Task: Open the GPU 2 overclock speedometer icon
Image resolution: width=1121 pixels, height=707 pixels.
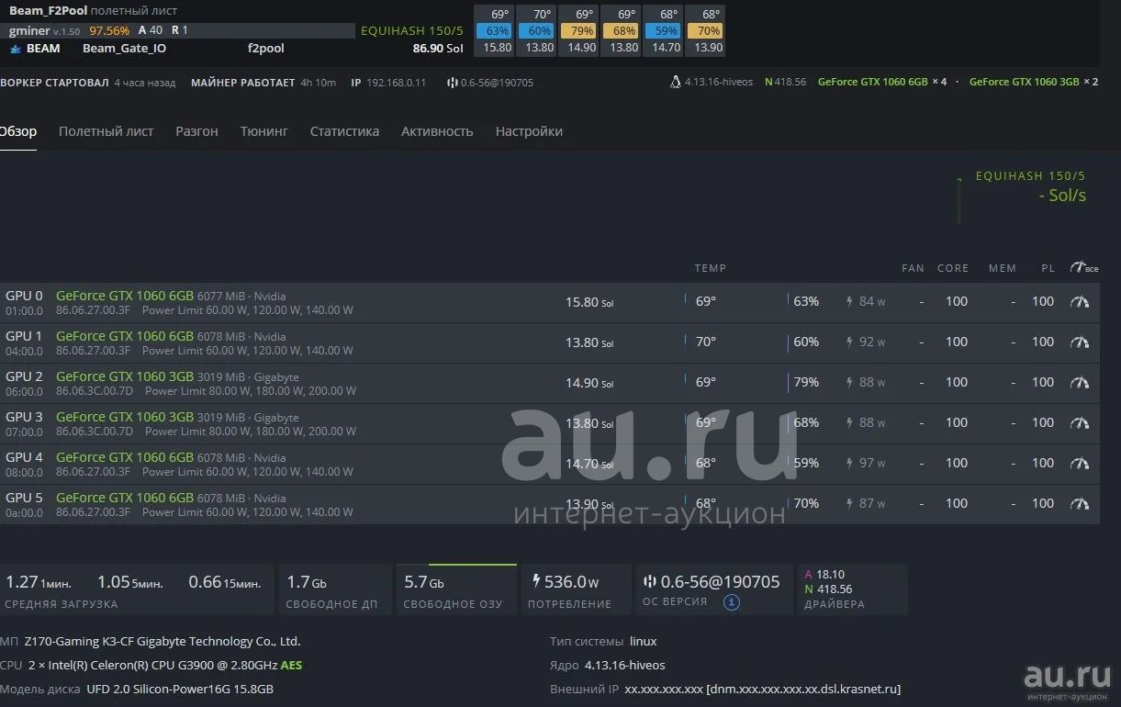Action: coord(1080,382)
